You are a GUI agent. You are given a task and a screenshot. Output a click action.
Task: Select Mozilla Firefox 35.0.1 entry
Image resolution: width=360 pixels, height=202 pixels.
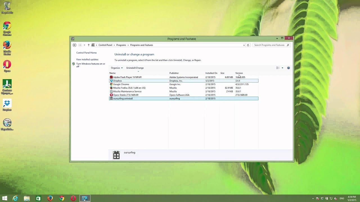point(183,88)
